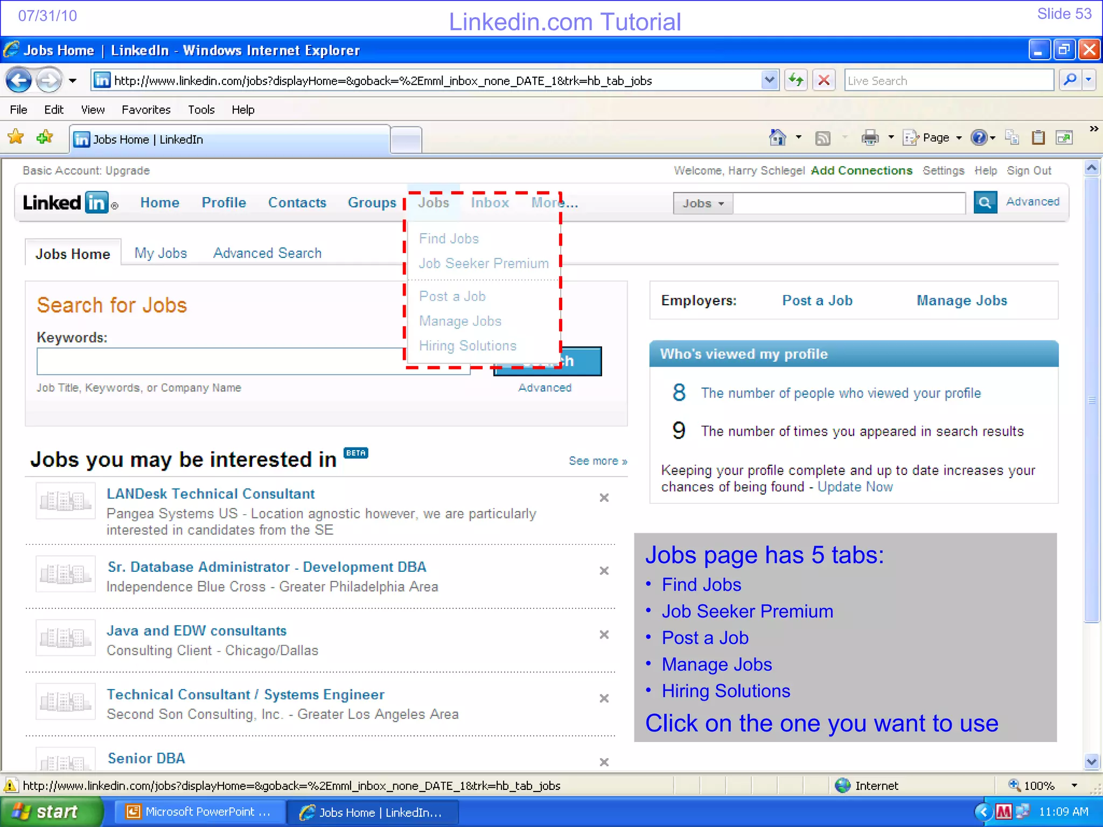Go to LinkedIn Contacts nav item

pos(297,203)
